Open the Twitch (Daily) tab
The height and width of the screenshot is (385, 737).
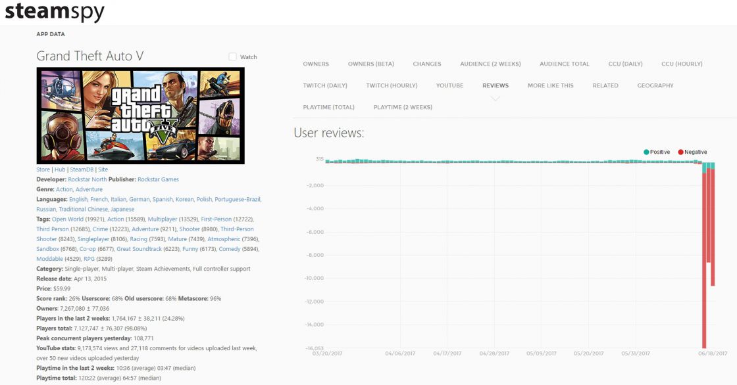(325, 85)
